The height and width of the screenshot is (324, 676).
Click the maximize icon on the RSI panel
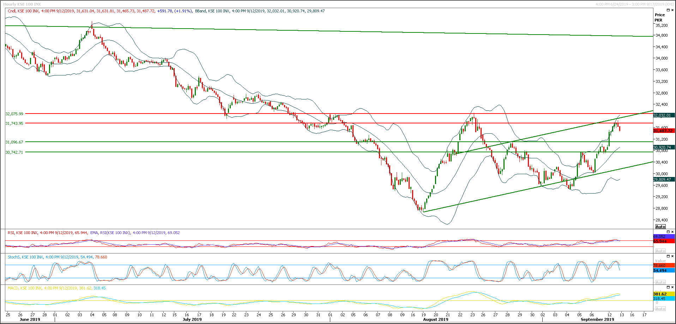coord(668,232)
